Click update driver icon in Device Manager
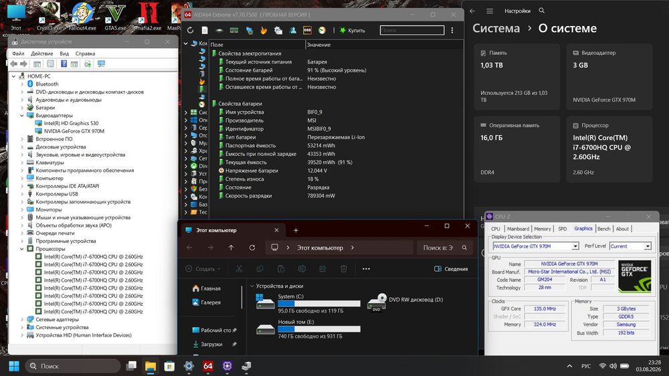This screenshot has width=669, height=376. (88, 64)
